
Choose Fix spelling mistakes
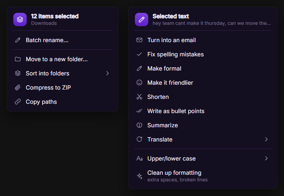click(x=203, y=54)
